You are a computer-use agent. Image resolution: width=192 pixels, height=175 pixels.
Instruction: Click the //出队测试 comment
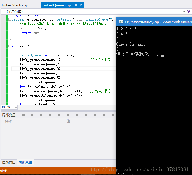click(100, 91)
